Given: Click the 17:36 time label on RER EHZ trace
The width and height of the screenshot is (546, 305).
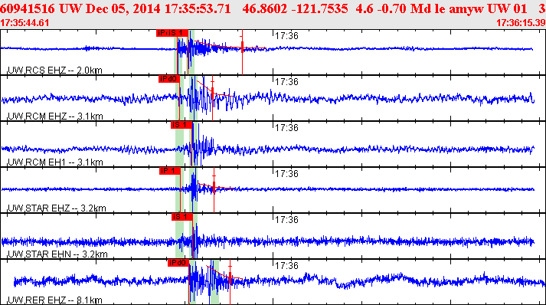Looking at the screenshot, I should click(x=286, y=266).
